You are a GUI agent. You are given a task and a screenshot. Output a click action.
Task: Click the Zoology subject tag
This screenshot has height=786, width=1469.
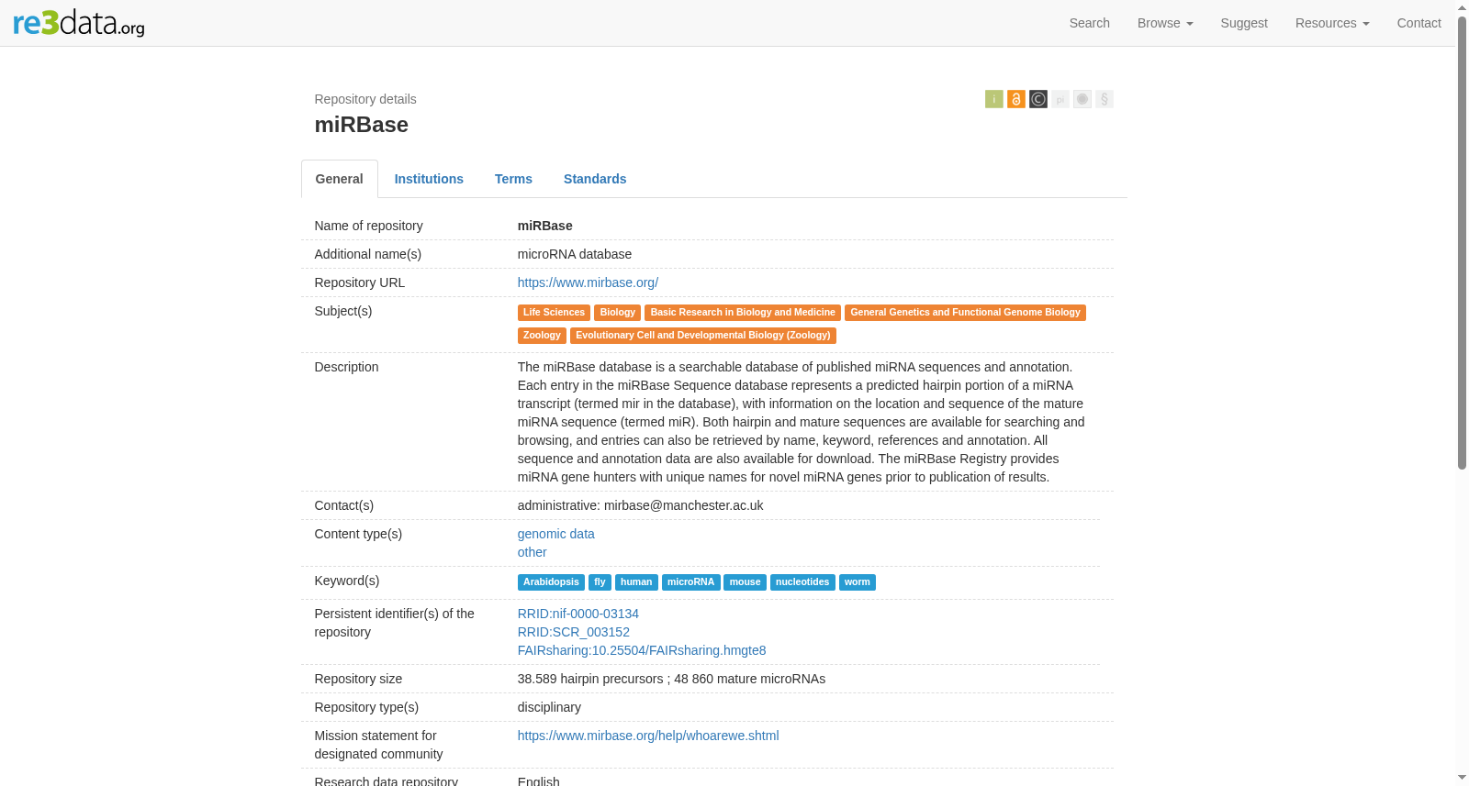[542, 336]
